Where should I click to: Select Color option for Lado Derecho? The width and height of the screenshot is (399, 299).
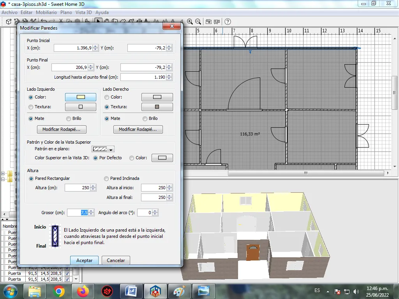pos(107,97)
